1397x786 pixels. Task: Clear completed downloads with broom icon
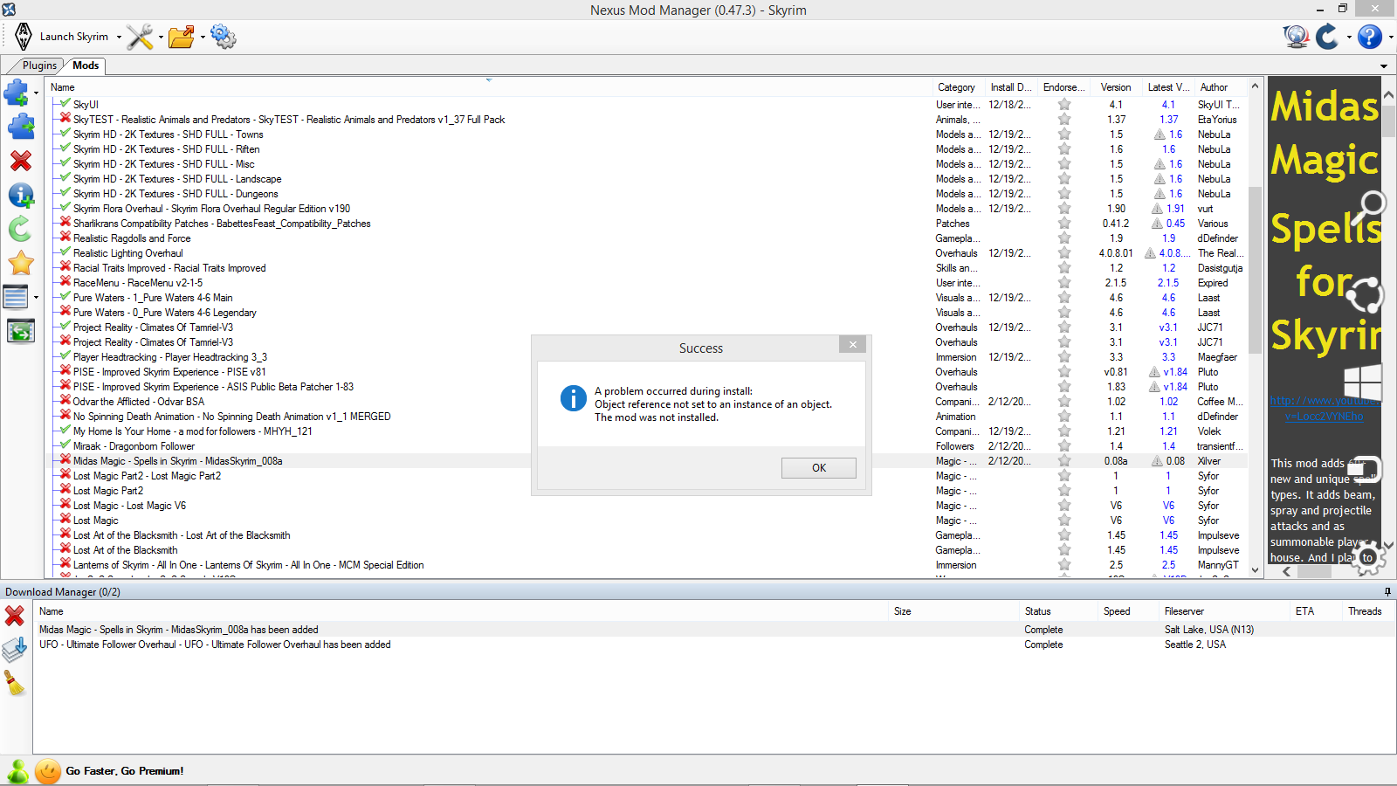point(15,683)
